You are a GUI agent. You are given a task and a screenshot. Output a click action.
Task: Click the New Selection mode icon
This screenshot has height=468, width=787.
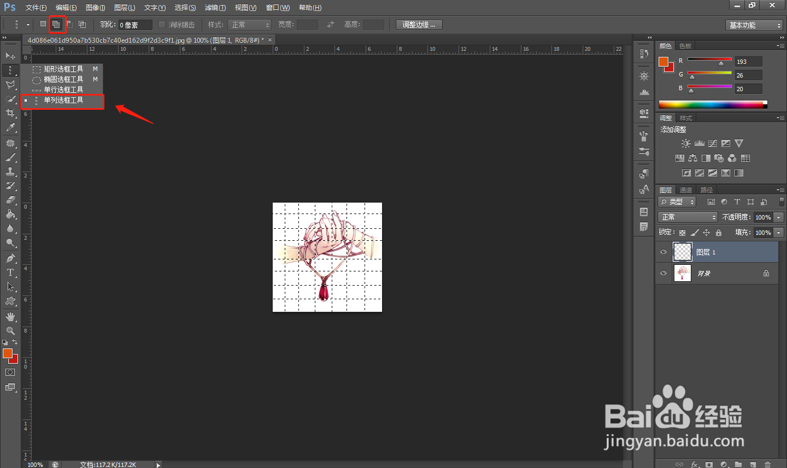(x=43, y=24)
